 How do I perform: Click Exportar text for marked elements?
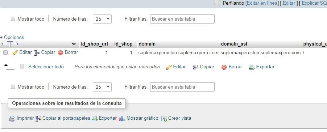(x=265, y=67)
